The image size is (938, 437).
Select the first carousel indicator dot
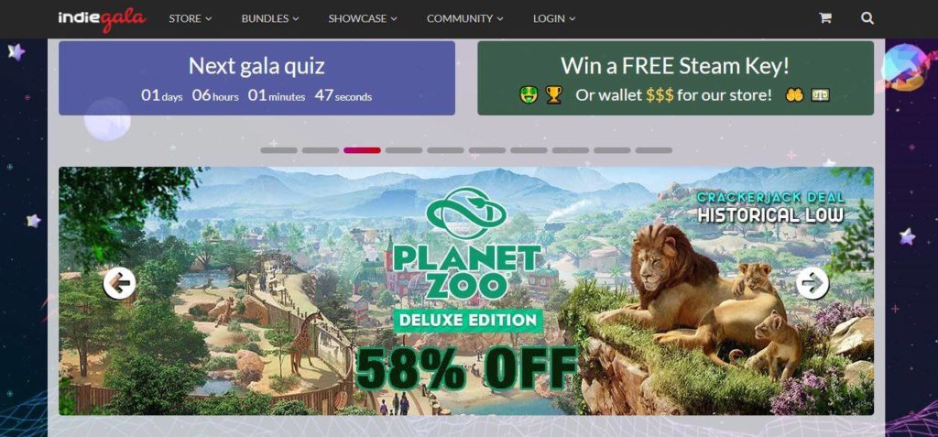(x=278, y=150)
